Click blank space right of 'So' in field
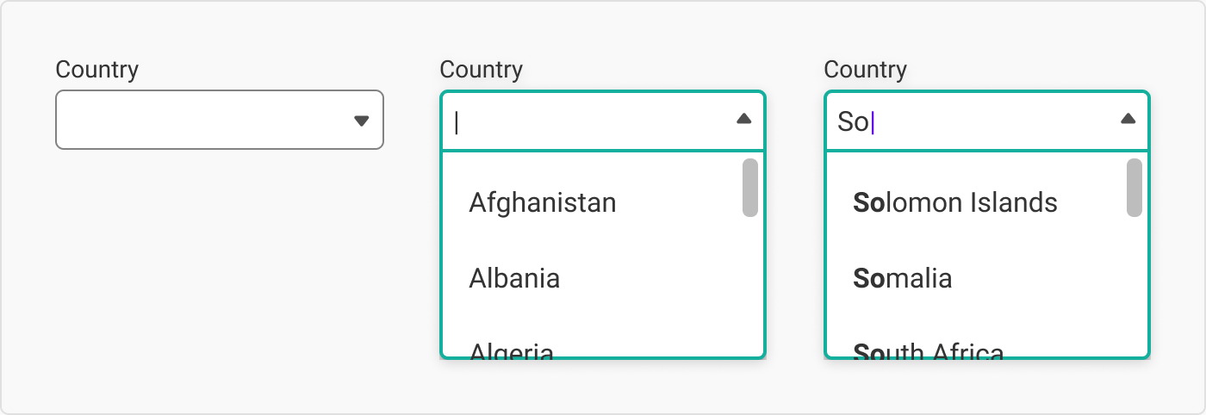The image size is (1206, 415). click(x=991, y=122)
